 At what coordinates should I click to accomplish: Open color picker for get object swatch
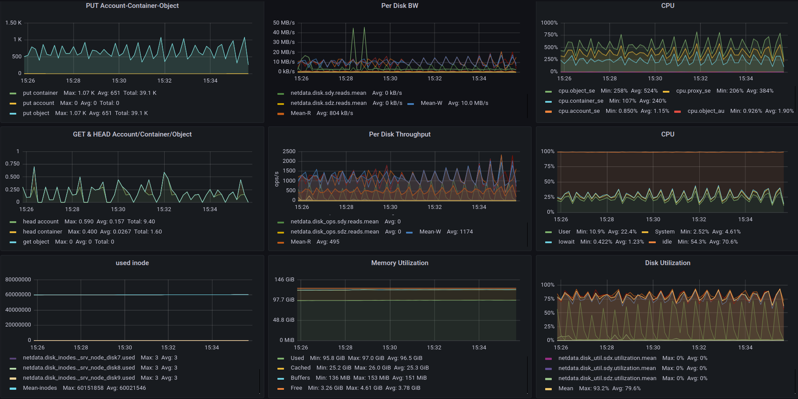coord(13,242)
